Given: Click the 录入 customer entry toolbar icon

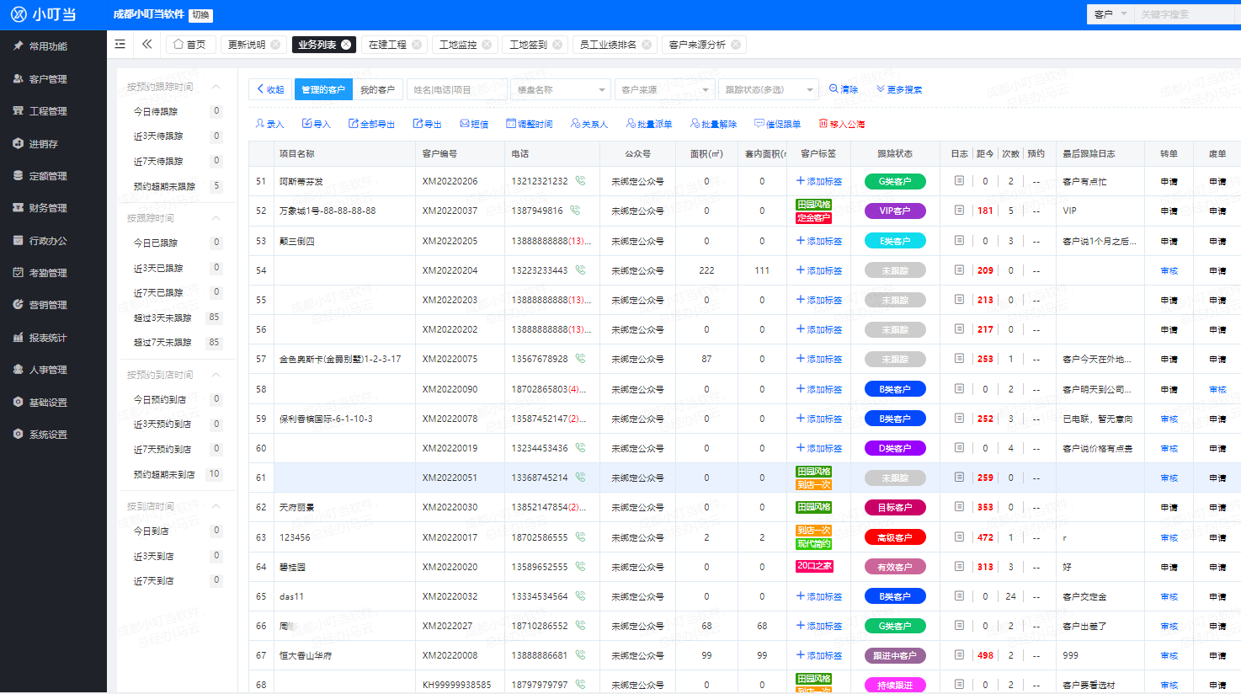Looking at the screenshot, I should (269, 124).
